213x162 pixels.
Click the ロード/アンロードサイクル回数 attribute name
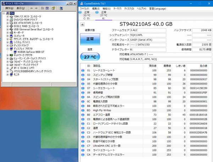[110, 124]
